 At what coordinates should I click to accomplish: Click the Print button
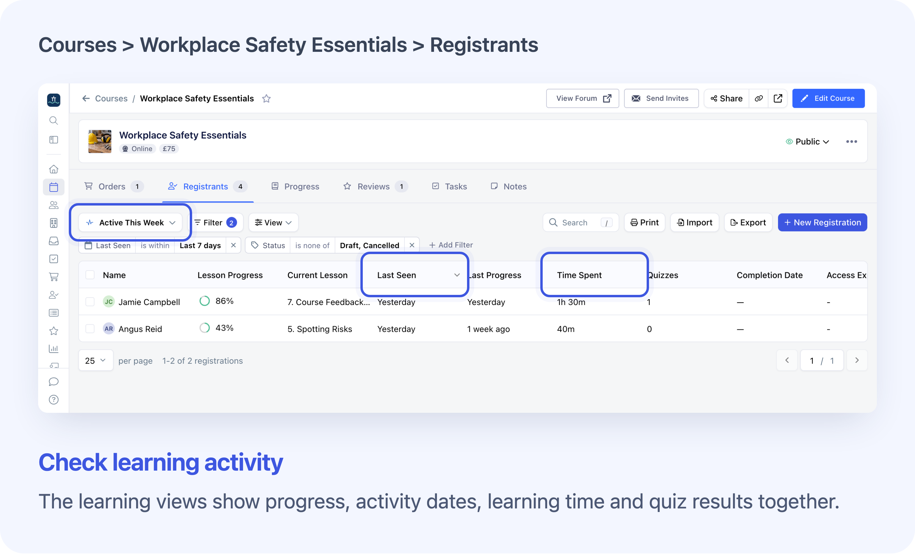[x=644, y=222]
